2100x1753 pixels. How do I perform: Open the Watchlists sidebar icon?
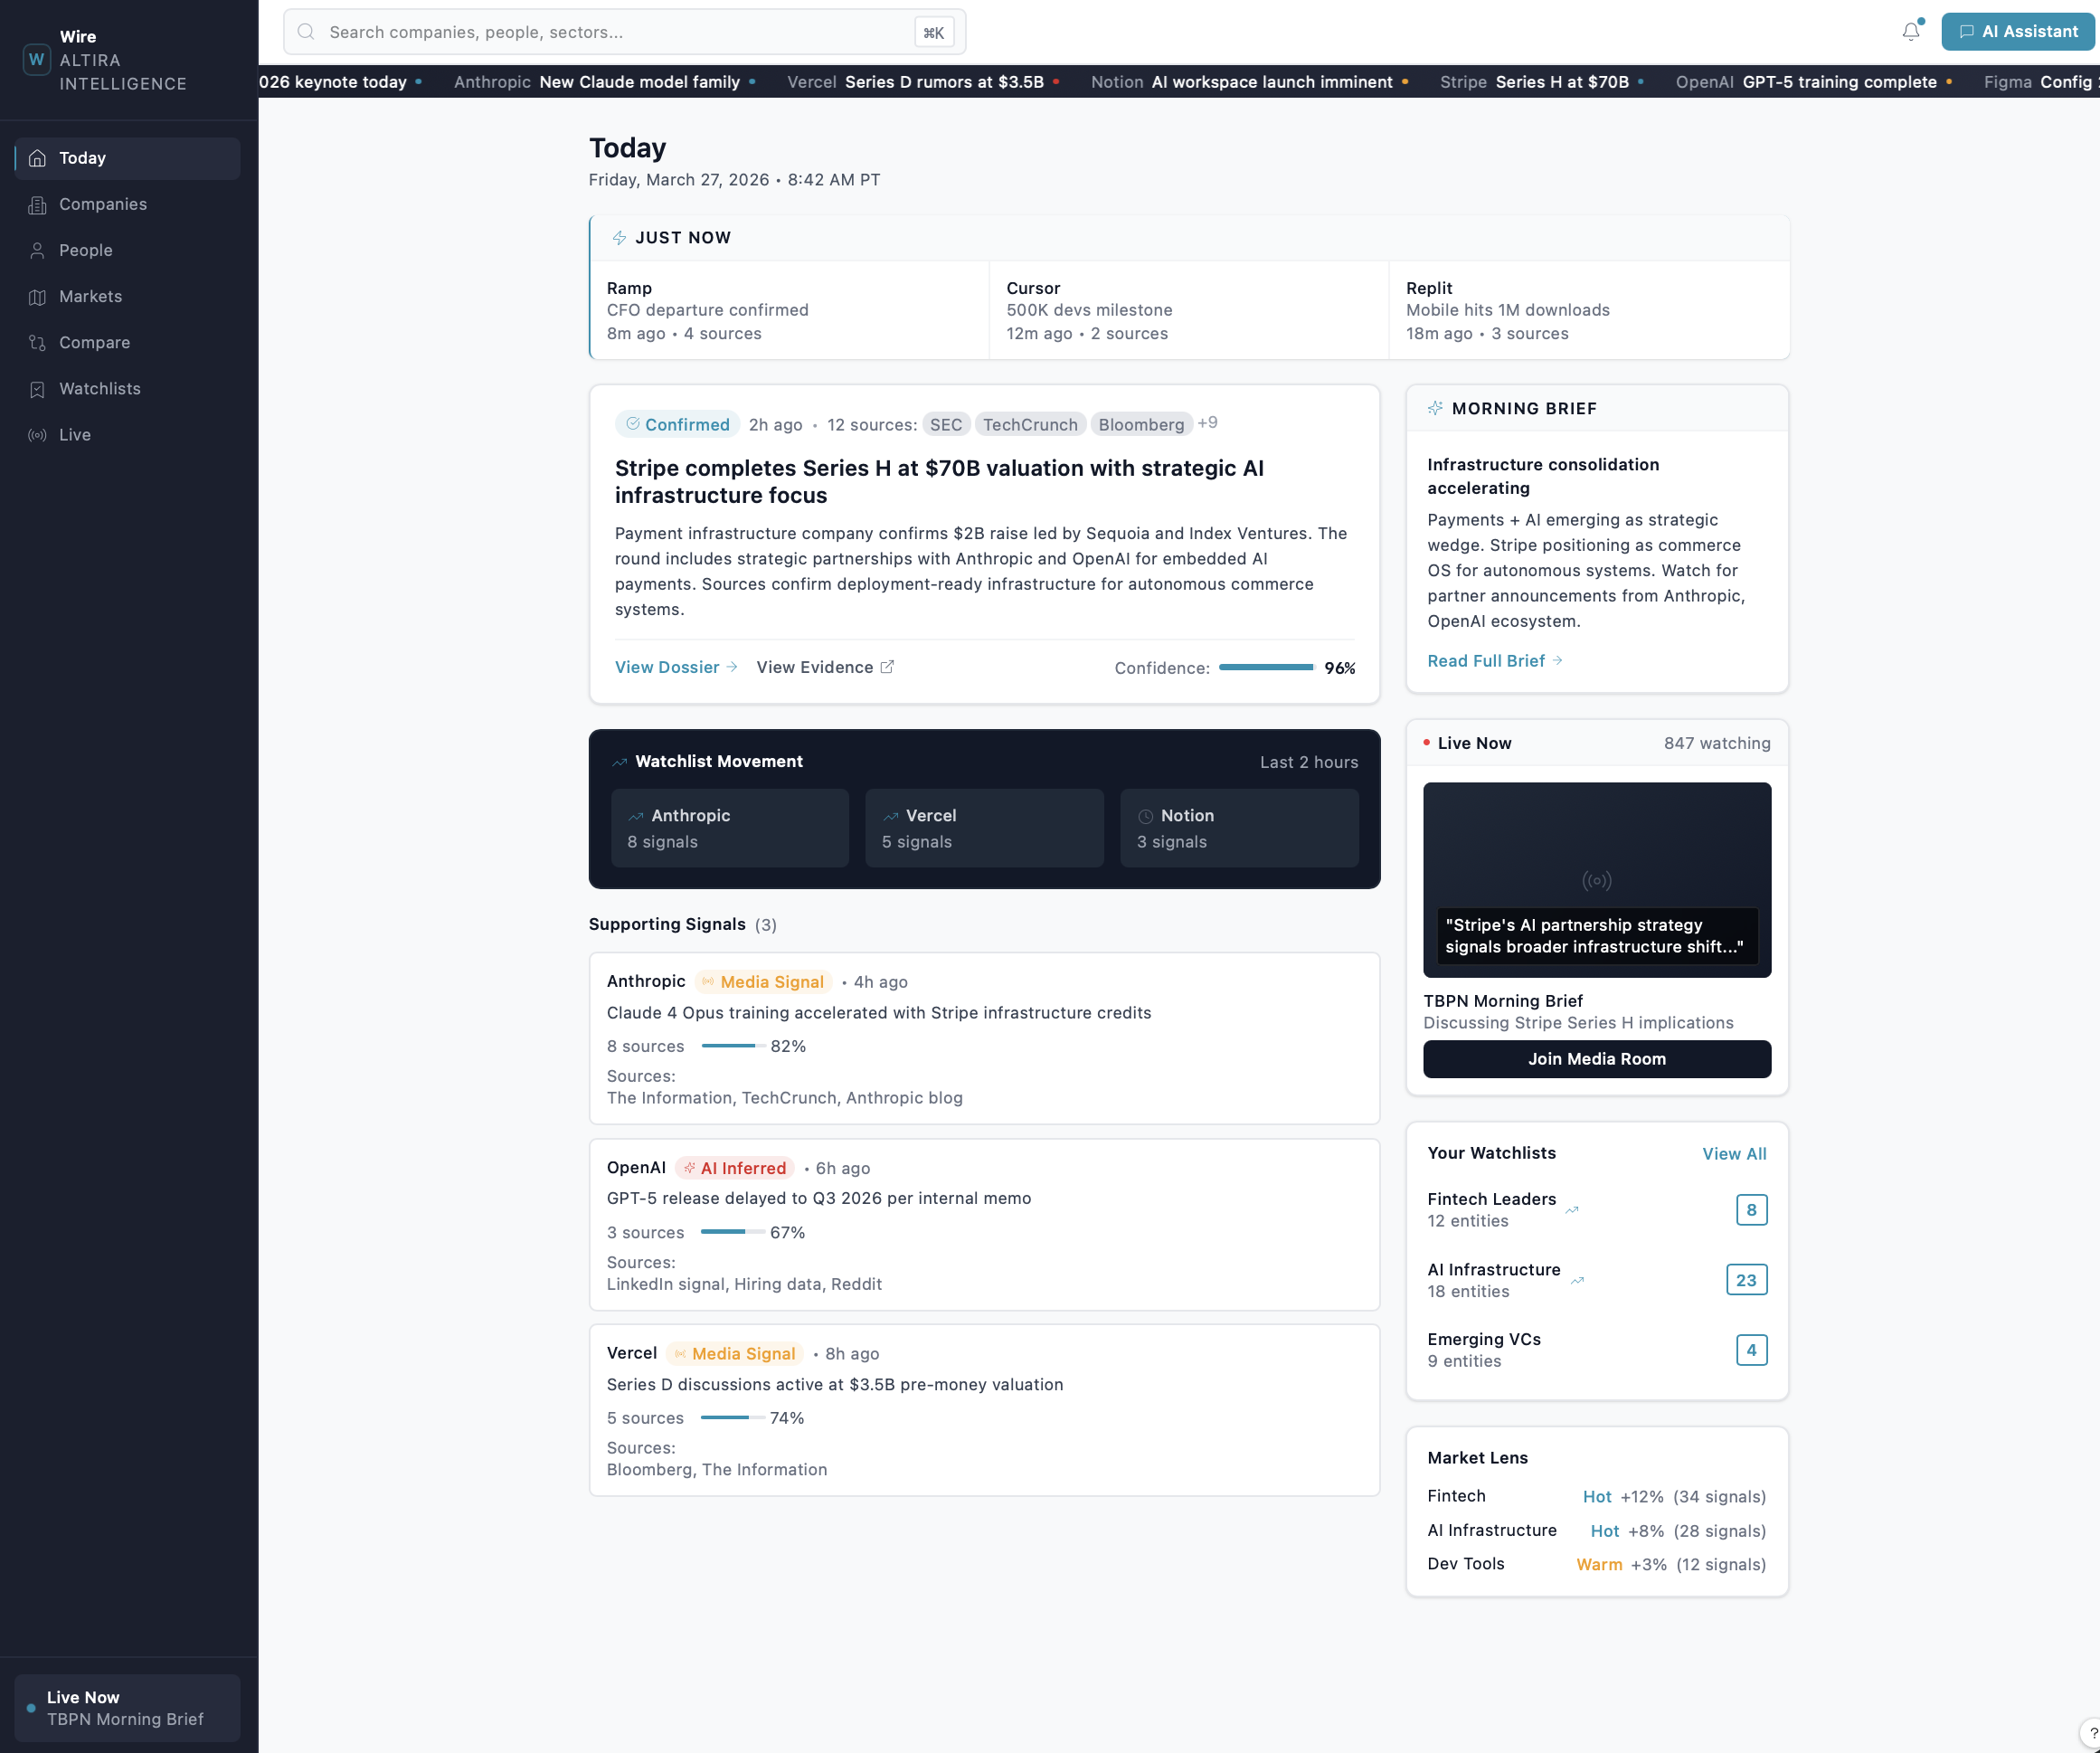37,389
